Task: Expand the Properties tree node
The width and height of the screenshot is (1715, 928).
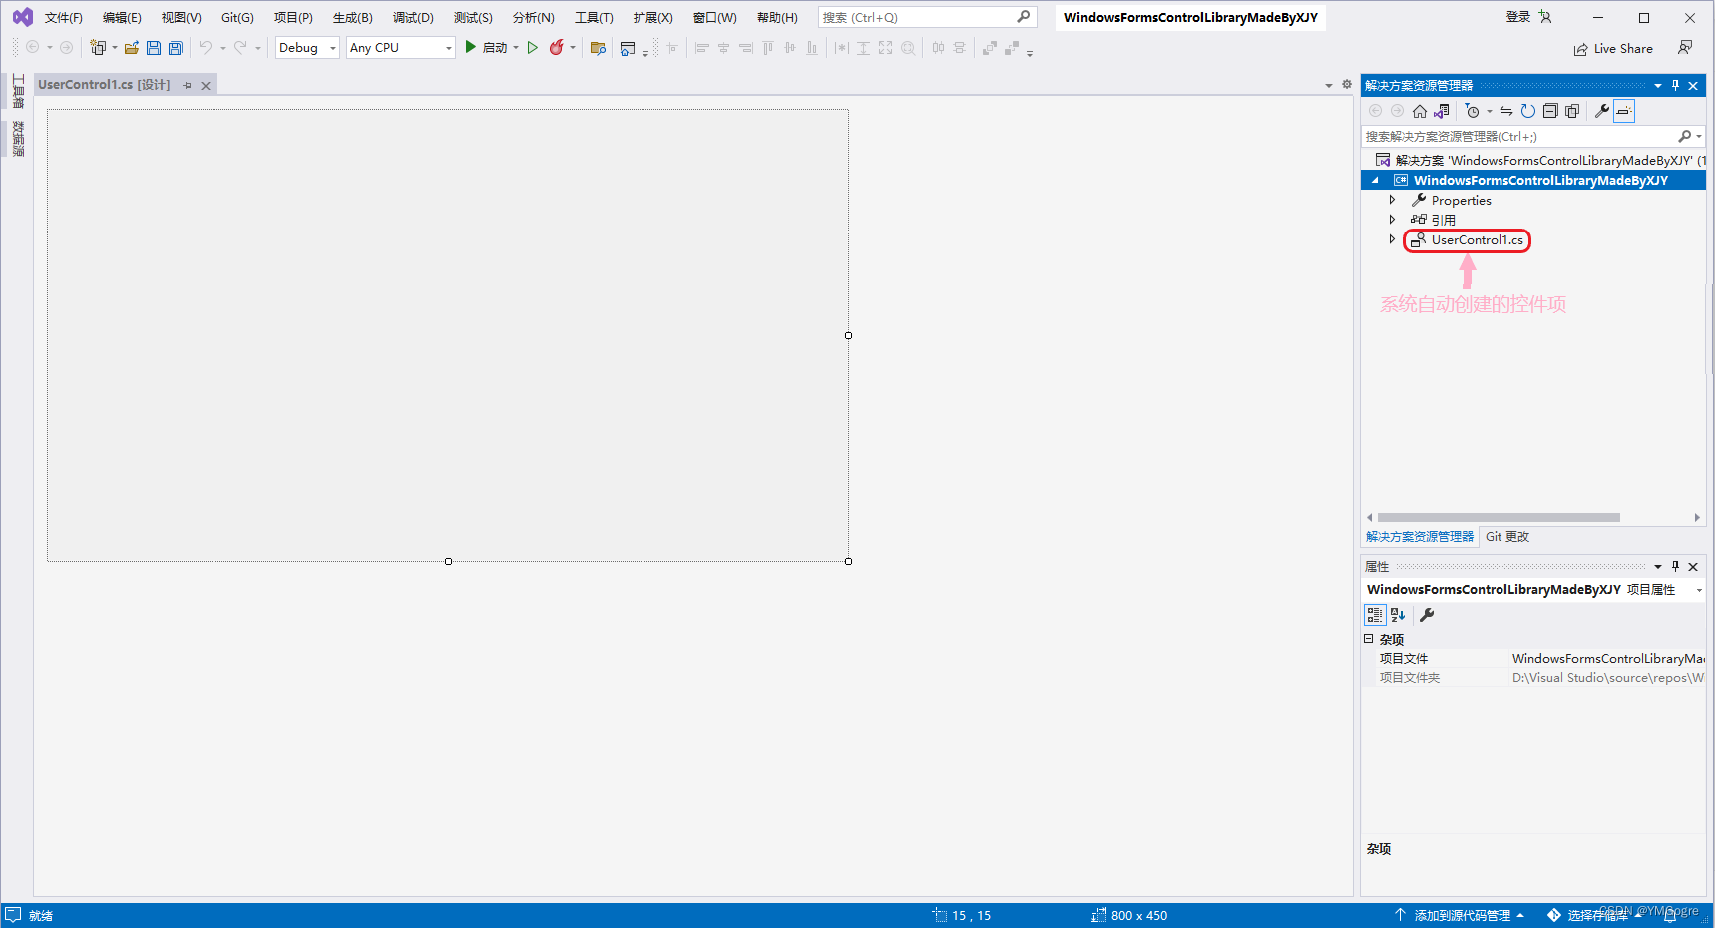Action: coord(1392,200)
